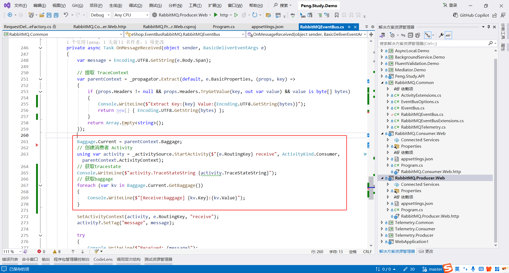
Task: Open the OnMessageReceived member dropdown
Action: 307,34
